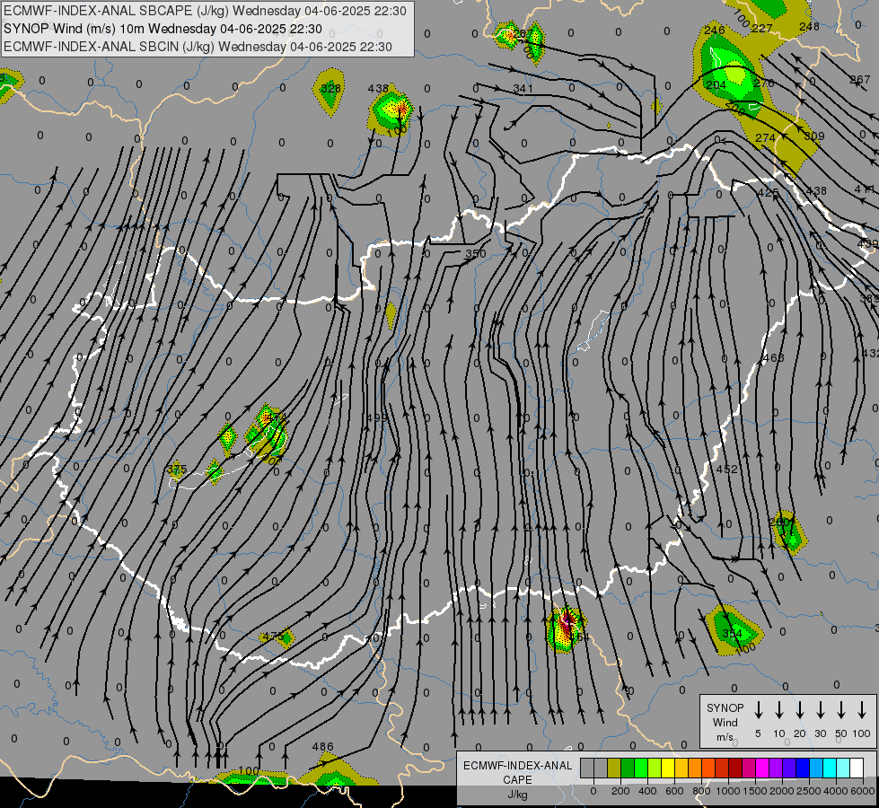Click the 400 tick label in CAPE legend
Image resolution: width=879 pixels, height=808 pixels.
coord(647,791)
